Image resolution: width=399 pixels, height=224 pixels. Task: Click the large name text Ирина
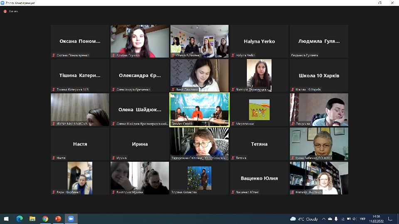coord(140,144)
